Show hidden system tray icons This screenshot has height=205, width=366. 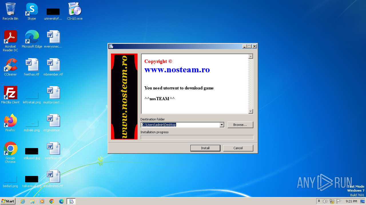(x=319, y=201)
